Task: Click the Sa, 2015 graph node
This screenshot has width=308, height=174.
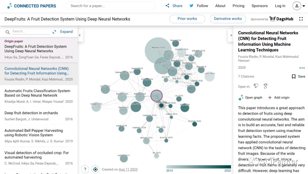Action: (157, 156)
